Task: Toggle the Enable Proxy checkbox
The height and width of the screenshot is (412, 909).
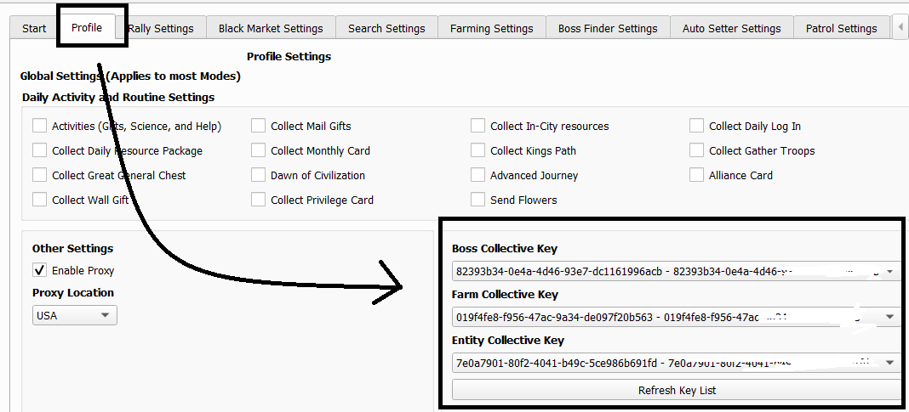Action: pos(39,270)
